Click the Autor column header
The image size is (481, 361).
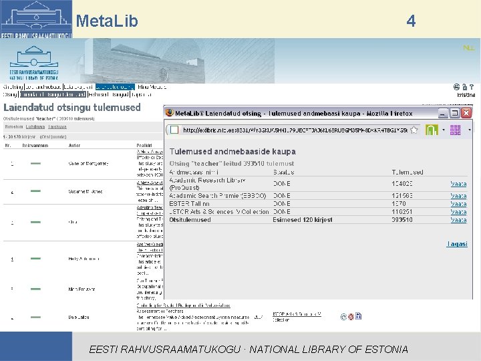[x=74, y=146]
